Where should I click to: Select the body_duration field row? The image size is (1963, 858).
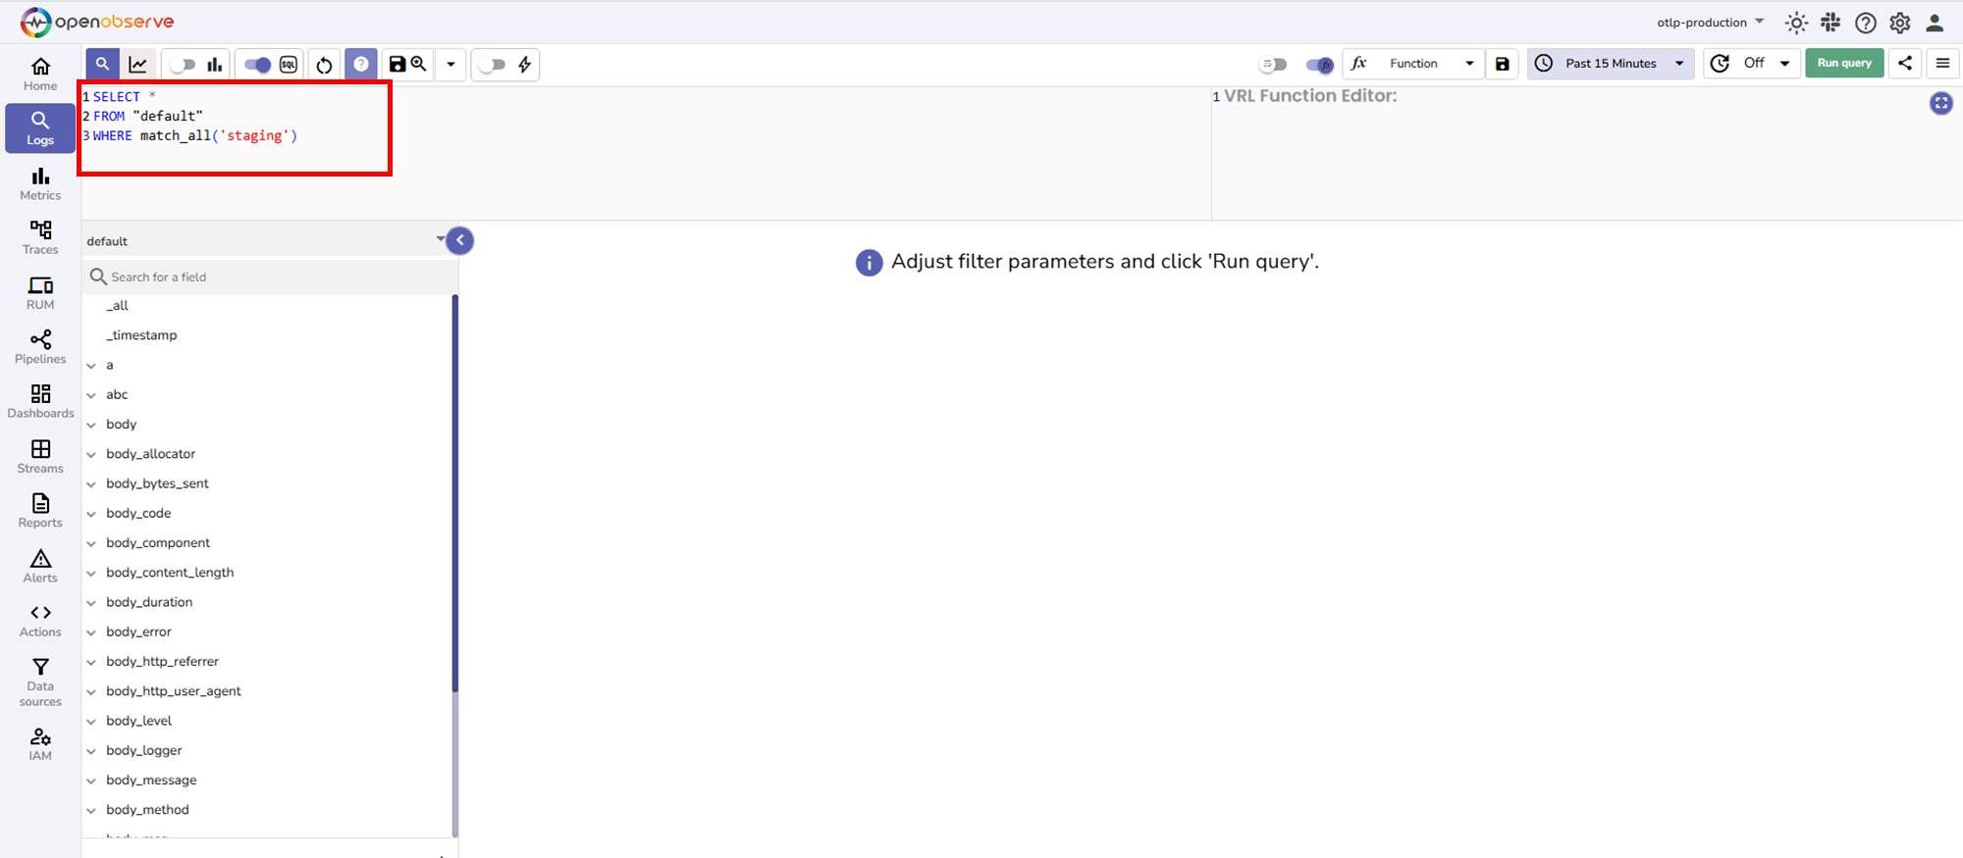[267, 602]
